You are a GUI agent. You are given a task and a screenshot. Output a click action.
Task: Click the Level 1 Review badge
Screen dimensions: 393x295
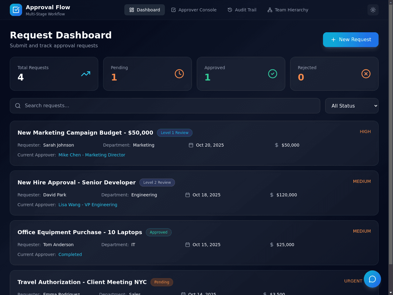point(175,133)
